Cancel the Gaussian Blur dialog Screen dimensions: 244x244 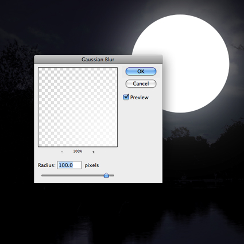pos(141,84)
